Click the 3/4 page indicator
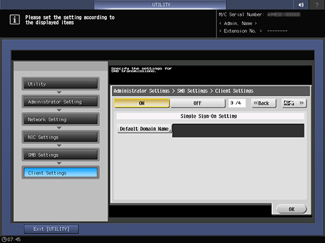The image size is (325, 243). pyautogui.click(x=237, y=103)
